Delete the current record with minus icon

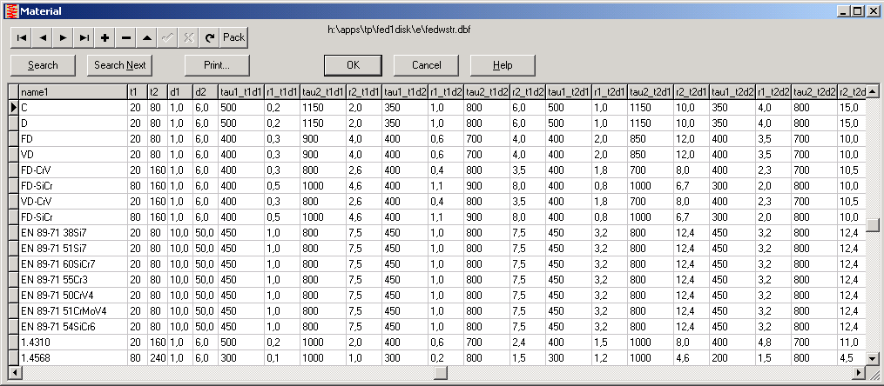[125, 37]
